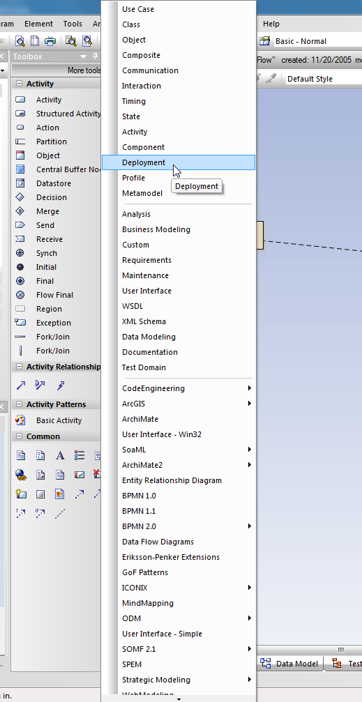This screenshot has height=702, width=362.
Task: Pin the Toolbox panel
Action: [x=95, y=56]
